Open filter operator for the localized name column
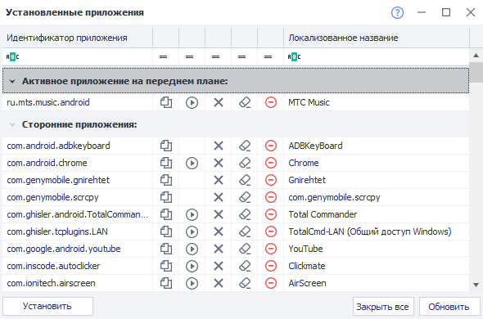The image size is (483, 319). coord(294,56)
